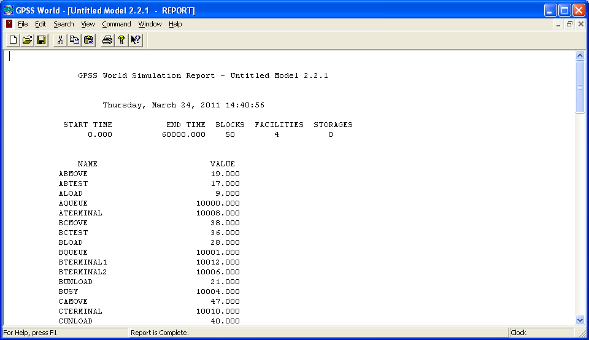Click the value 10004.000 for BUSY
The height and width of the screenshot is (340, 589).
pos(218,291)
